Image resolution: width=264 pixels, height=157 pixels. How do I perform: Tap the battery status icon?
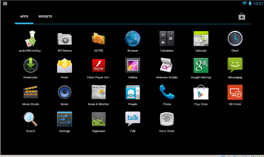pyautogui.click(x=250, y=3)
